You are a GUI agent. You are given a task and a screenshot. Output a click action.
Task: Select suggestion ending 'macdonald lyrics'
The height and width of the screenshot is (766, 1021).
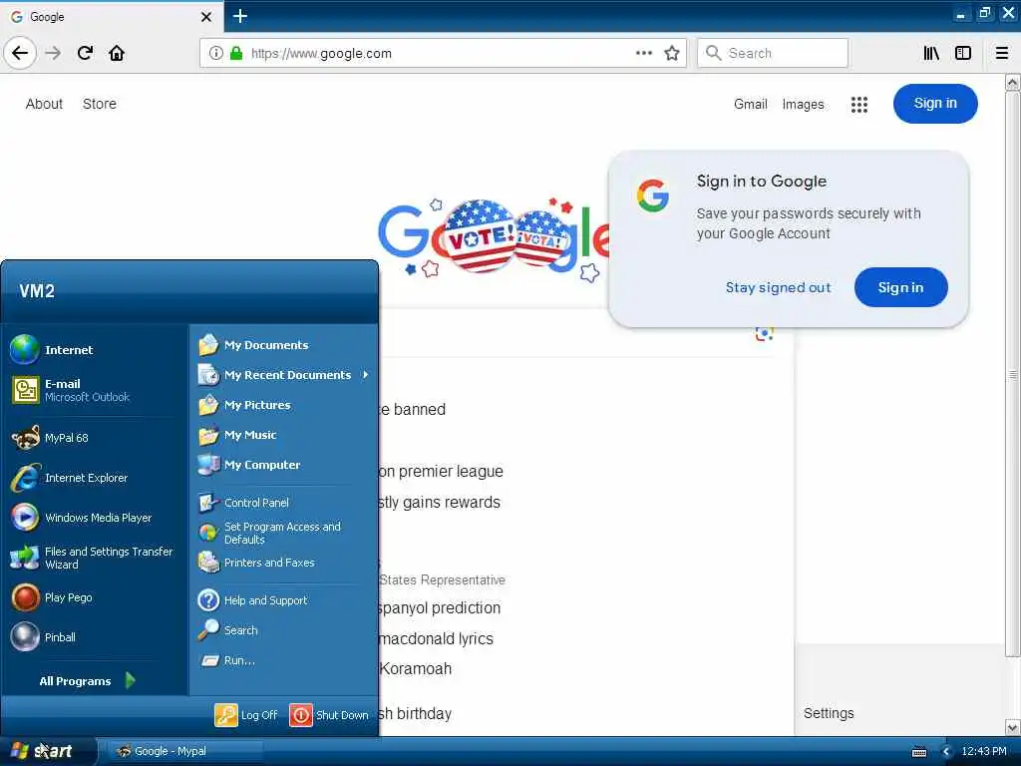click(437, 639)
